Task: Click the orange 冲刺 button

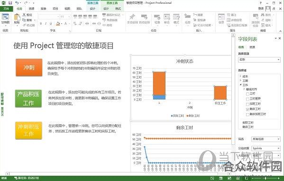Action: [x=29, y=67]
